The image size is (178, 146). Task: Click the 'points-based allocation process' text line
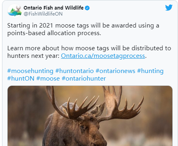coord(54,33)
